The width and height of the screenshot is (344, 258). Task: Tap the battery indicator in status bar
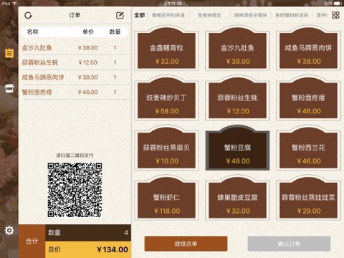coord(338,4)
